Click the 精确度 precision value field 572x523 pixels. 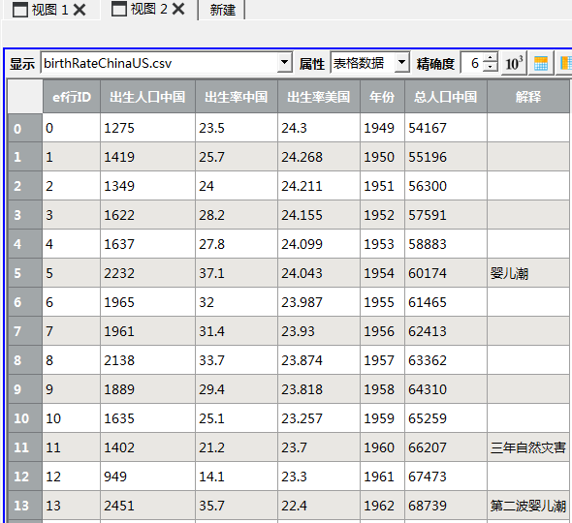click(473, 63)
